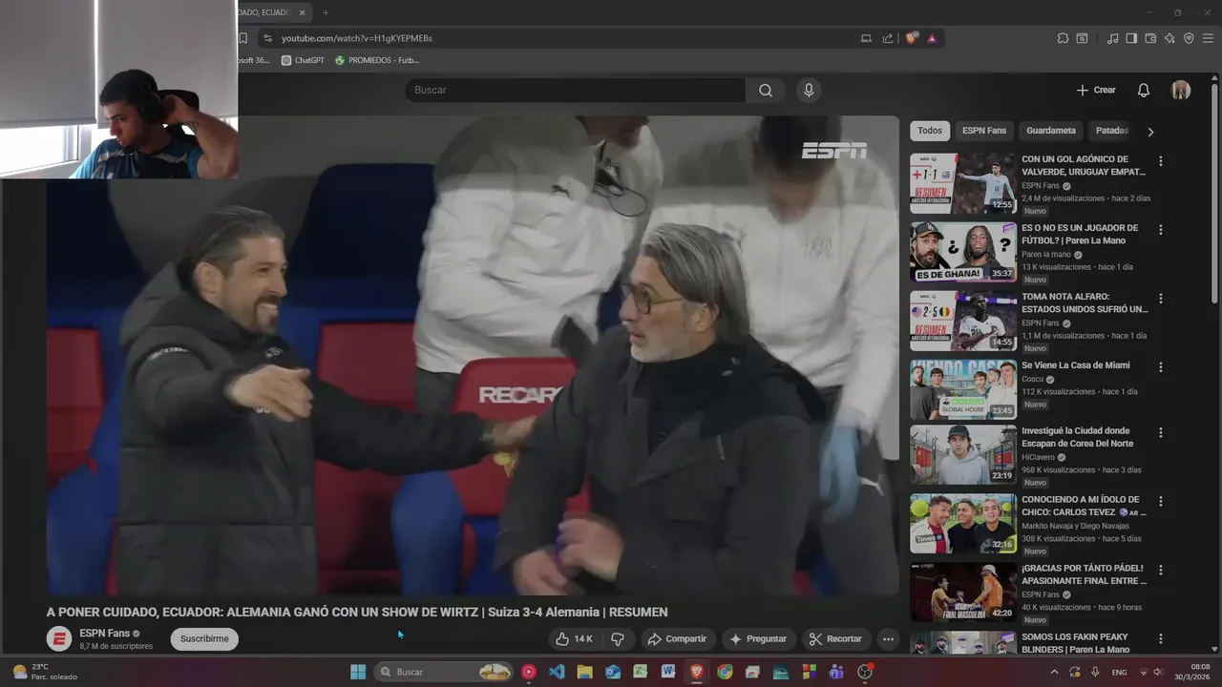Open the ChatGPT bookmark
This screenshot has height=687, width=1222.
(303, 60)
